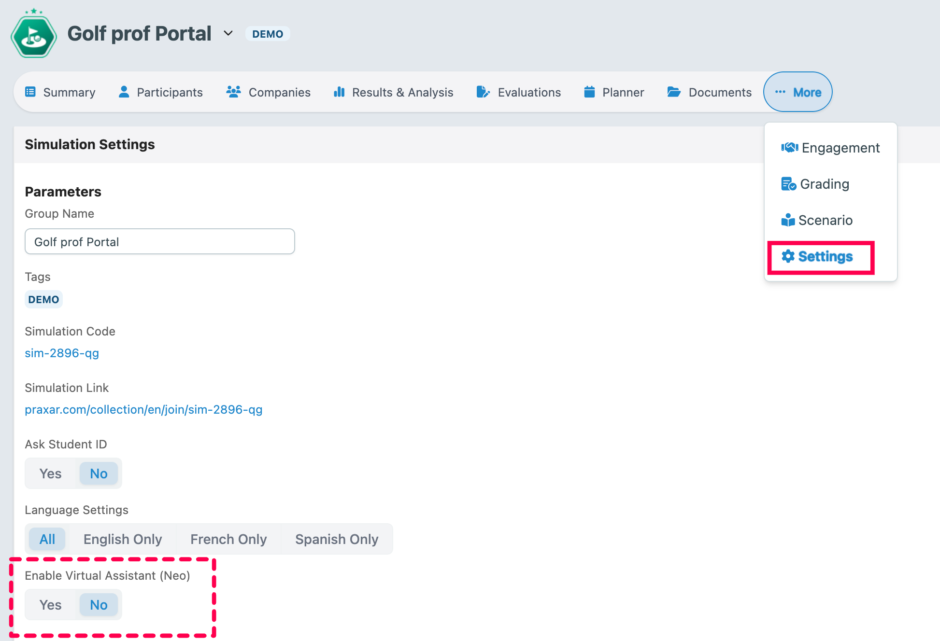
Task: Click the Companies group icon
Action: (x=234, y=92)
